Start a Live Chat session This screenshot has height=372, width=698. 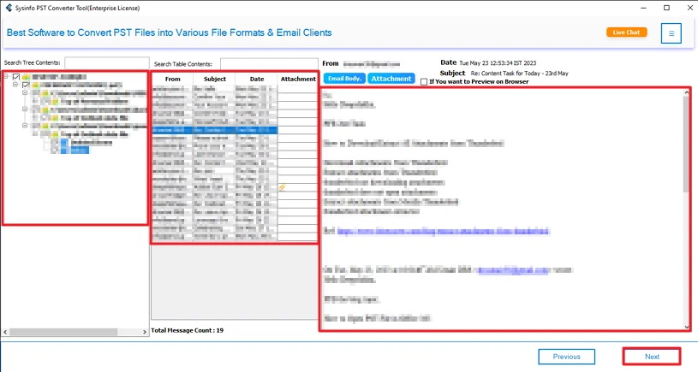[x=626, y=32]
